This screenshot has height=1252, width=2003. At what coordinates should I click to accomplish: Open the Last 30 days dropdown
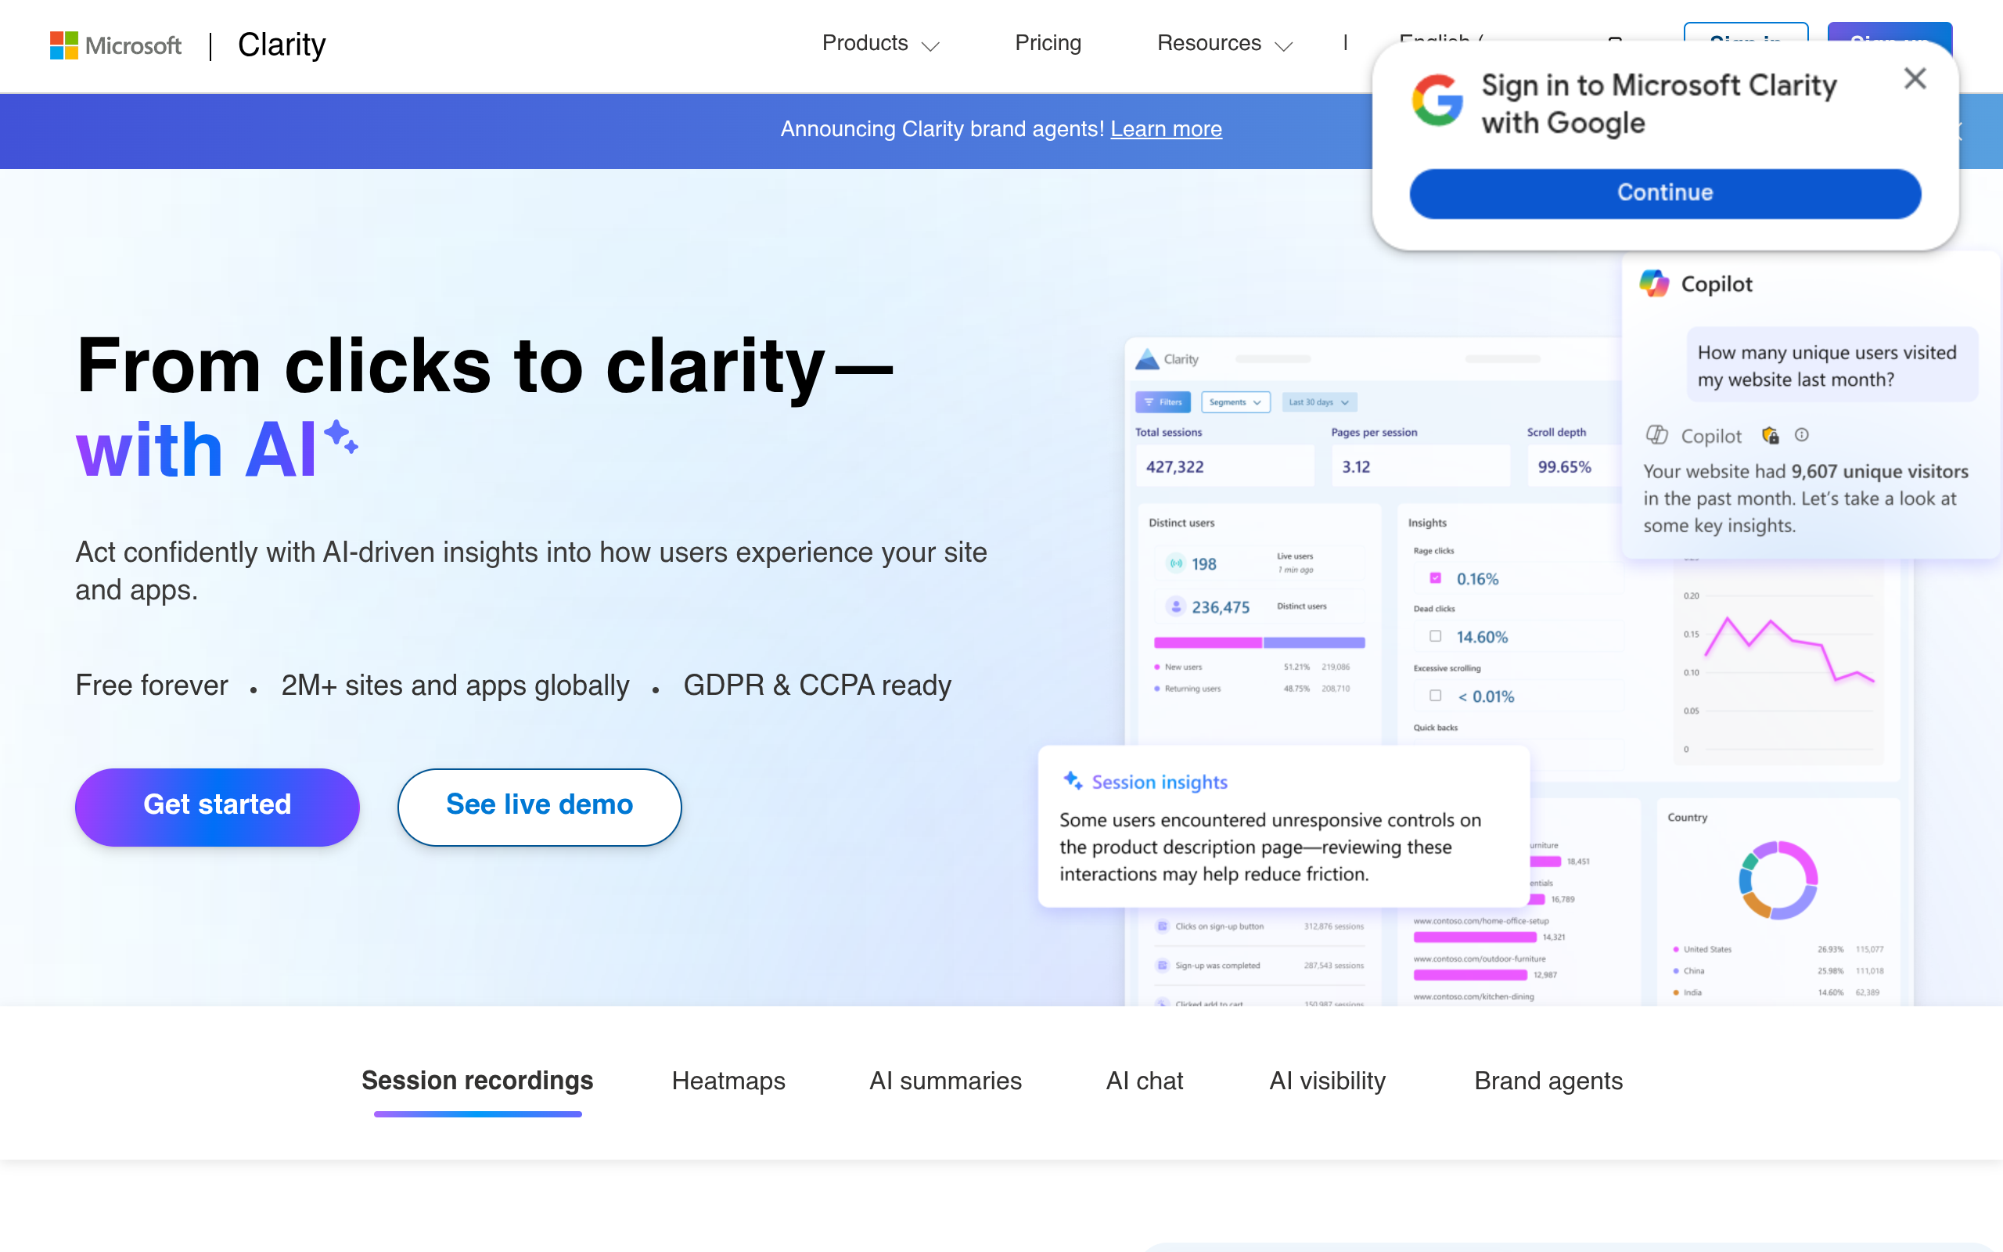click(1319, 402)
